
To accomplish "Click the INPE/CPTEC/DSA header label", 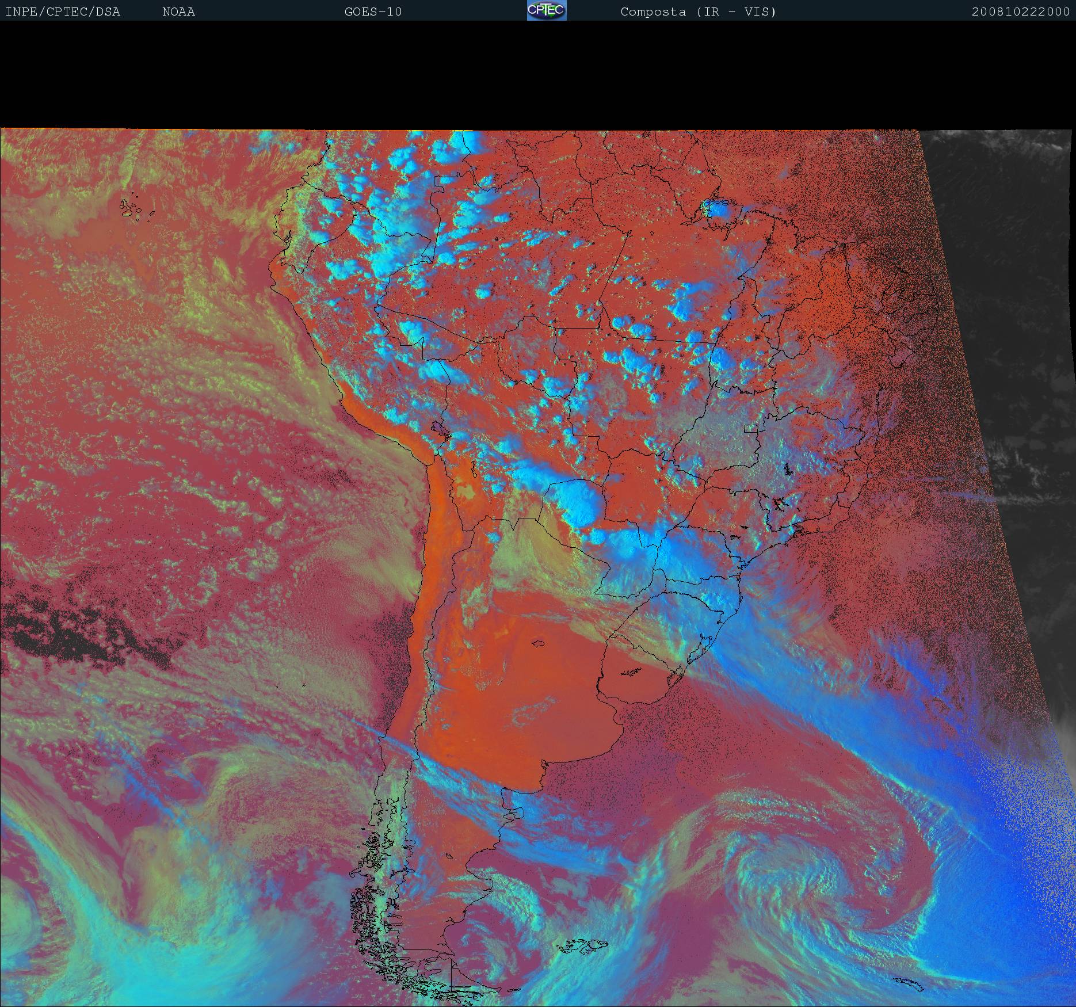I will click(63, 12).
